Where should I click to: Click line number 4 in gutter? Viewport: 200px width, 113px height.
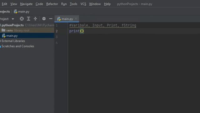point(57,43)
